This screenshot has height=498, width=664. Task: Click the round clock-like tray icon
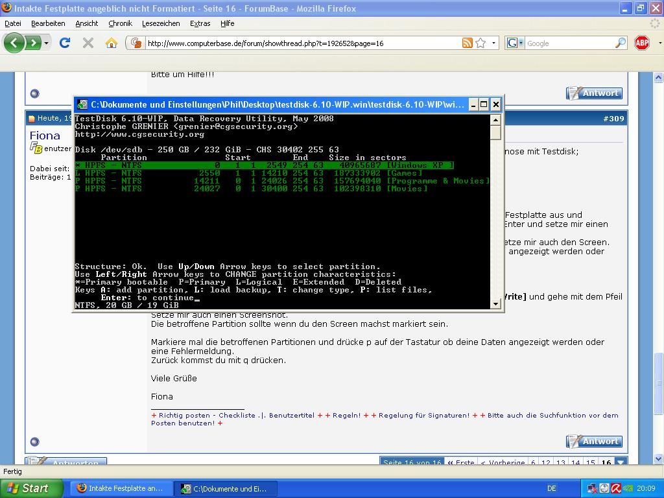tap(604, 489)
